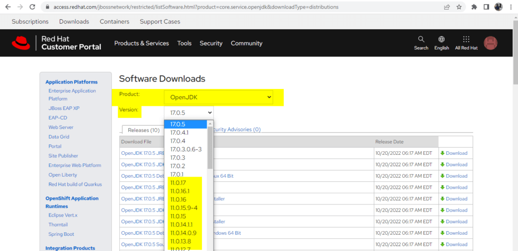The height and width of the screenshot is (251, 518).
Task: Click the version list scrollbar thumb
Action: (x=210, y=147)
